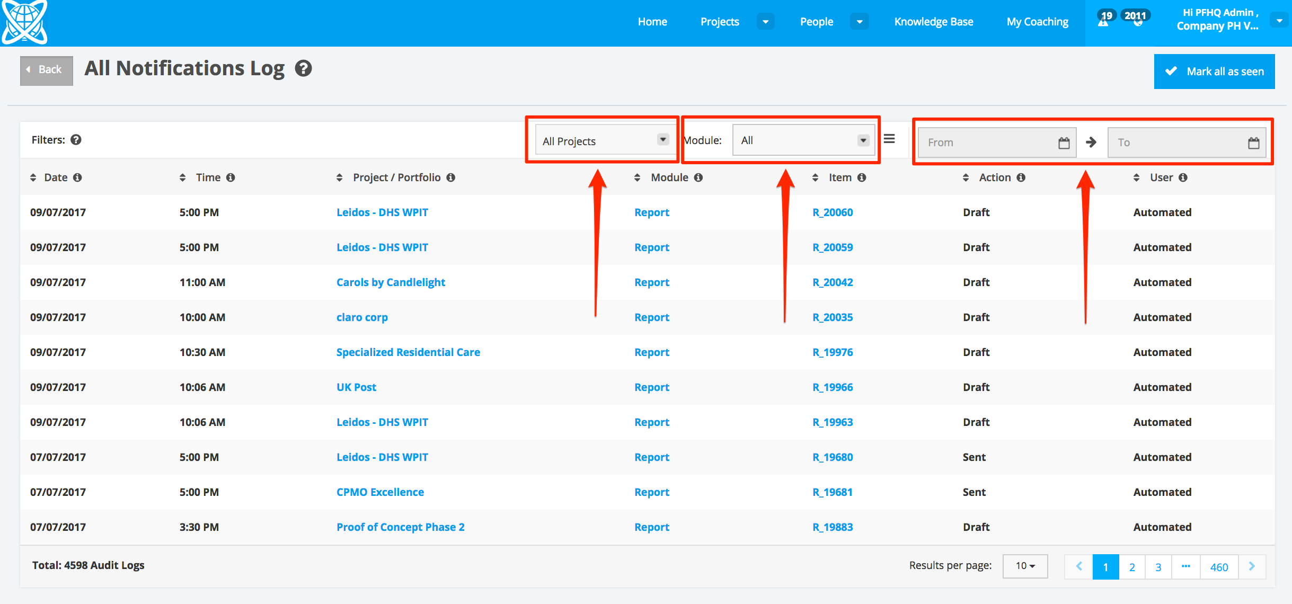Click the help icon beside All Notifications Log
This screenshot has height=604, width=1292.
pyautogui.click(x=303, y=69)
